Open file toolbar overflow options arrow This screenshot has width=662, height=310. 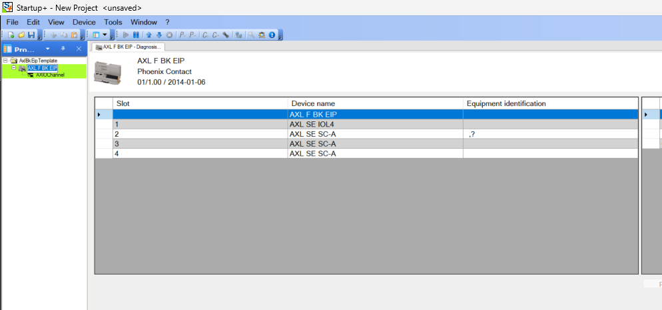(40, 37)
